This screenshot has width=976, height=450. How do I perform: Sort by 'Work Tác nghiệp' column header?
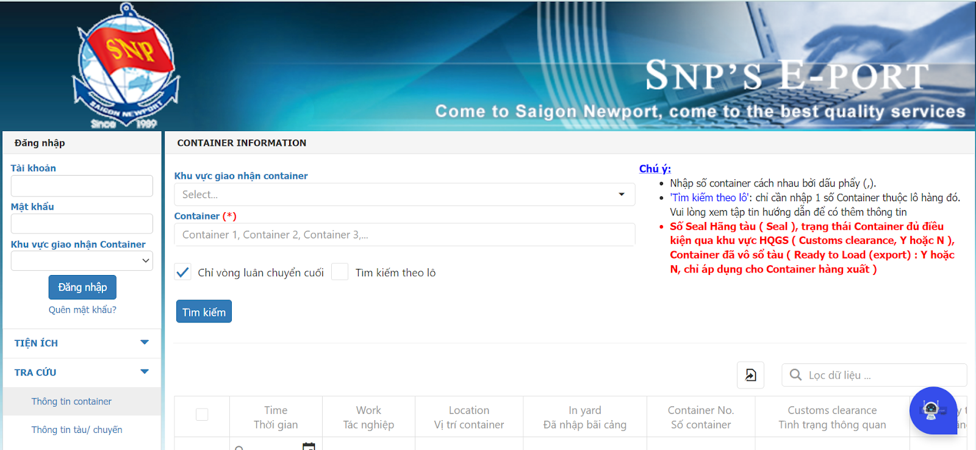pyautogui.click(x=368, y=417)
